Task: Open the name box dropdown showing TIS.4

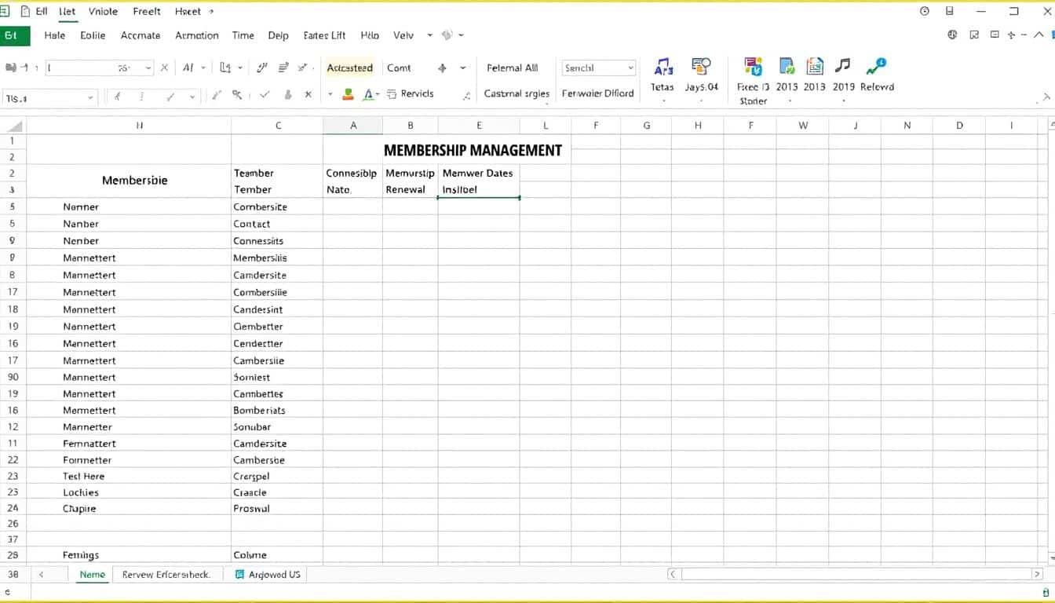Action: (x=90, y=98)
